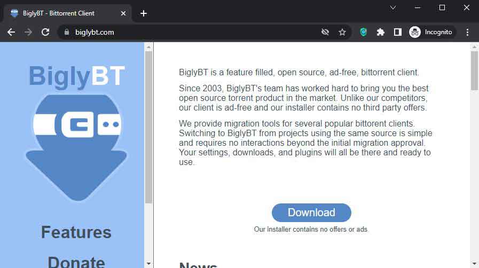Open a new tab with the plus button

pyautogui.click(x=144, y=13)
